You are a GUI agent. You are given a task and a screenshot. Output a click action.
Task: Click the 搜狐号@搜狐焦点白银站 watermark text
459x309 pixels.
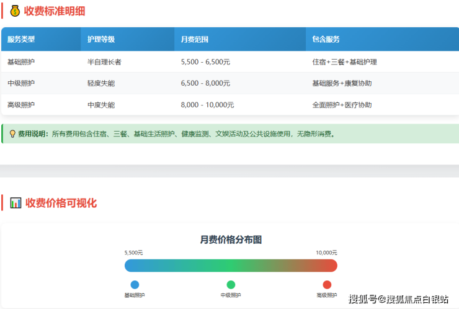[x=398, y=300]
